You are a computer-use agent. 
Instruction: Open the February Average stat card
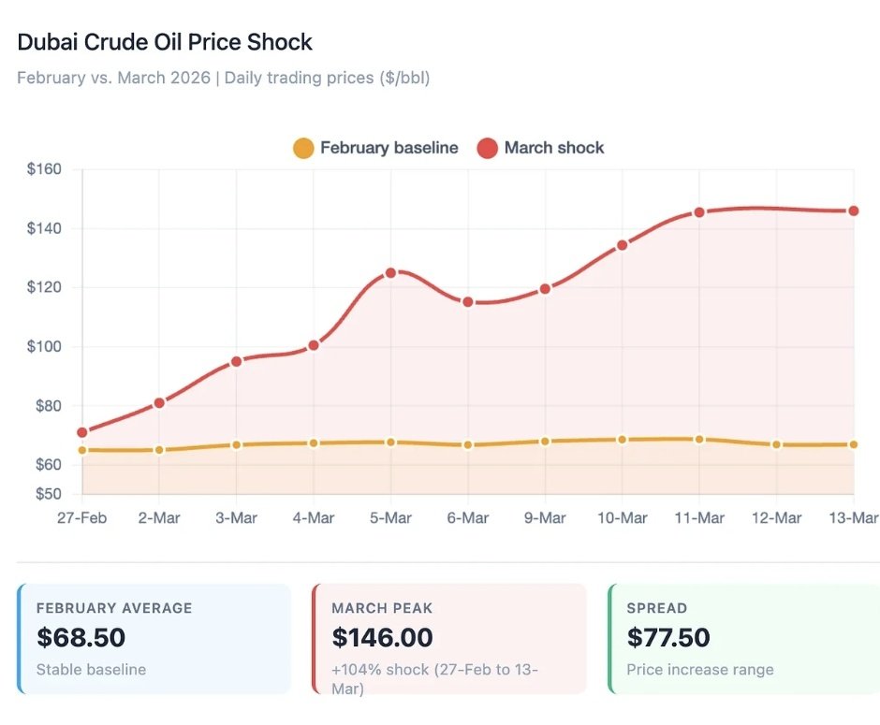[x=154, y=639]
